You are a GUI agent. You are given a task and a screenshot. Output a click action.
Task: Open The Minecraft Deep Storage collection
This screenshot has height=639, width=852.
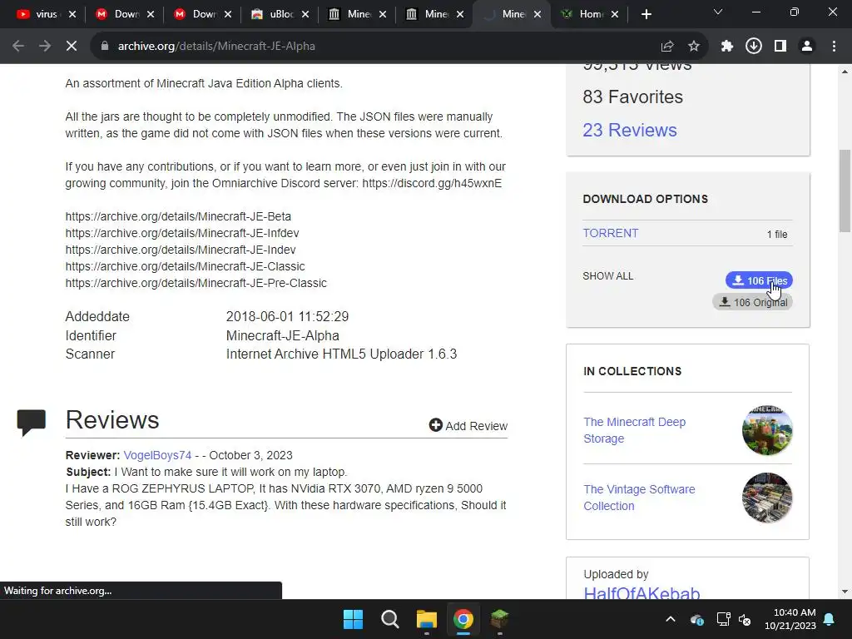point(634,430)
